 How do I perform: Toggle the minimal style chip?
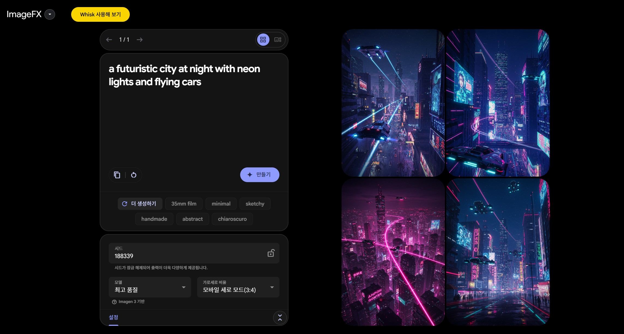pyautogui.click(x=221, y=204)
